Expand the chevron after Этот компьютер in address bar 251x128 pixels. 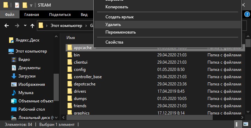(x=86, y=26)
